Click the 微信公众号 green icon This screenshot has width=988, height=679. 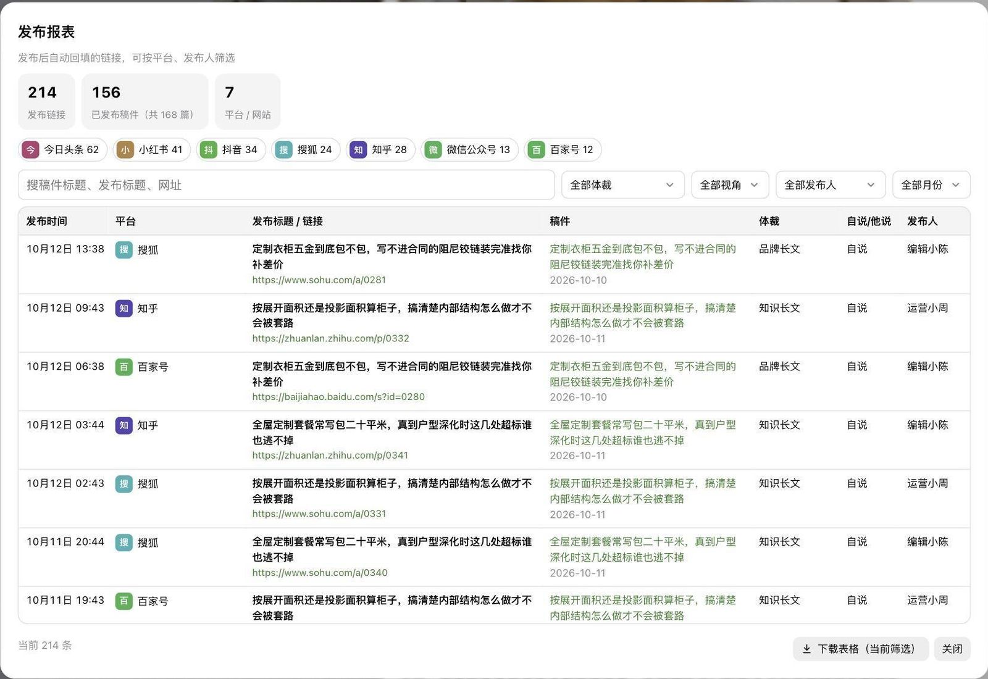(433, 149)
